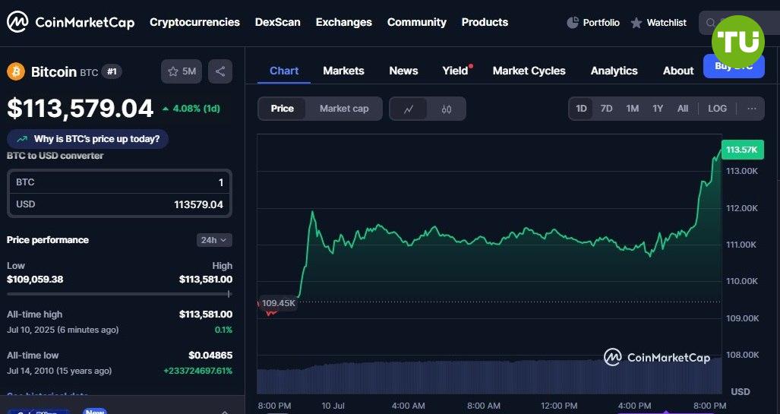
Task: Toggle LOG scale on chart
Action: [x=717, y=109]
